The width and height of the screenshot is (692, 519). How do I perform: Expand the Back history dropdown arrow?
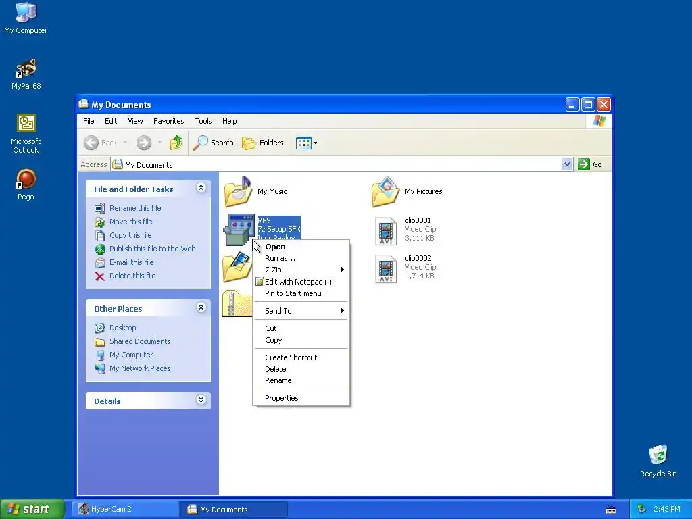click(x=125, y=143)
